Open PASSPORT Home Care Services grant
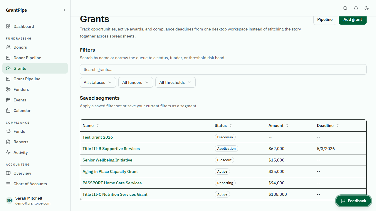The image size is (376, 211). point(112,183)
